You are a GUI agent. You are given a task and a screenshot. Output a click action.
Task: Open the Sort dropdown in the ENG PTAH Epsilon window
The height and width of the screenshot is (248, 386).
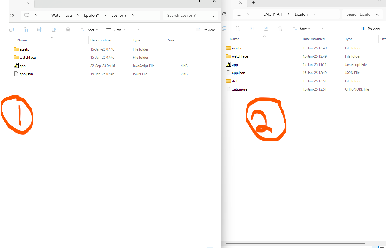(301, 29)
